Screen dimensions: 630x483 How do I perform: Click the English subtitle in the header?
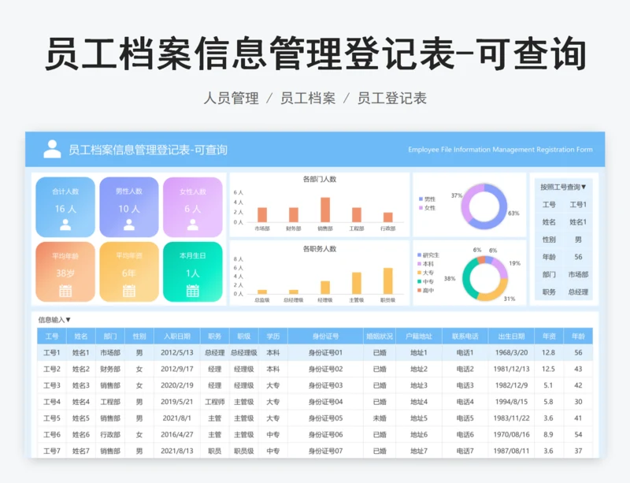[500, 150]
